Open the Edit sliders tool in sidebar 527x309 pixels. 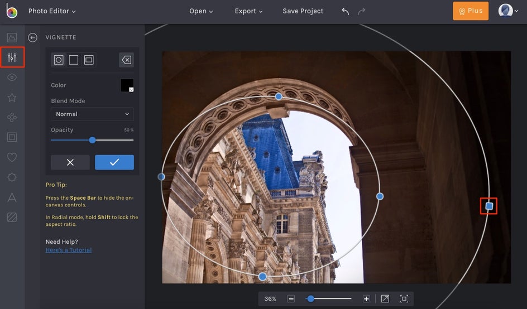[x=12, y=57]
